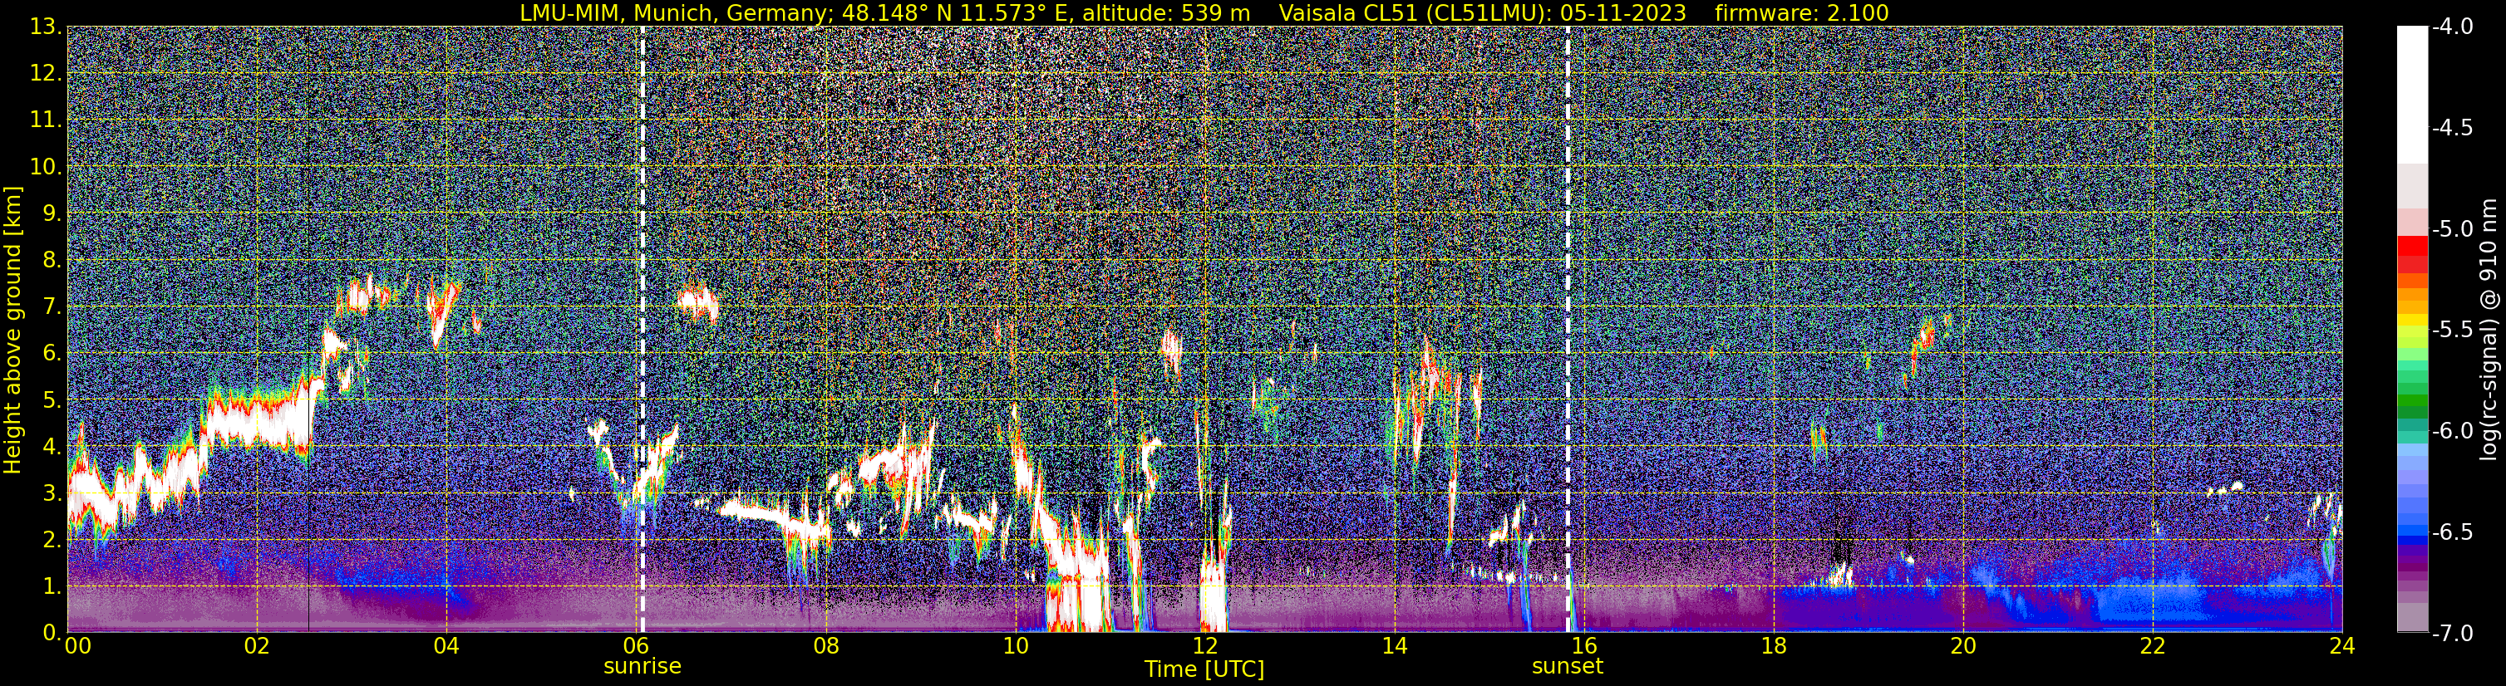Click time axis tick '10'
The height and width of the screenshot is (686, 2506).
point(1015,647)
